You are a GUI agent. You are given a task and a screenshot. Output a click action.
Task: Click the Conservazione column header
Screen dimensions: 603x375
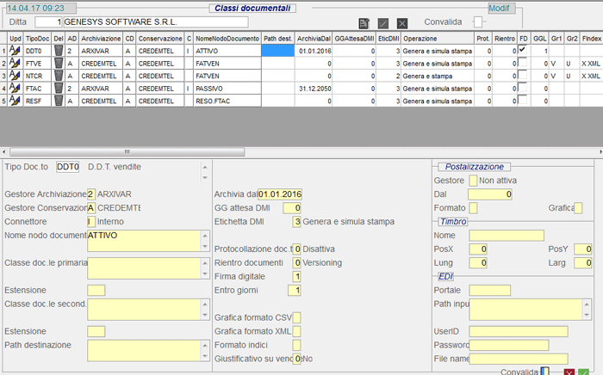(x=160, y=39)
